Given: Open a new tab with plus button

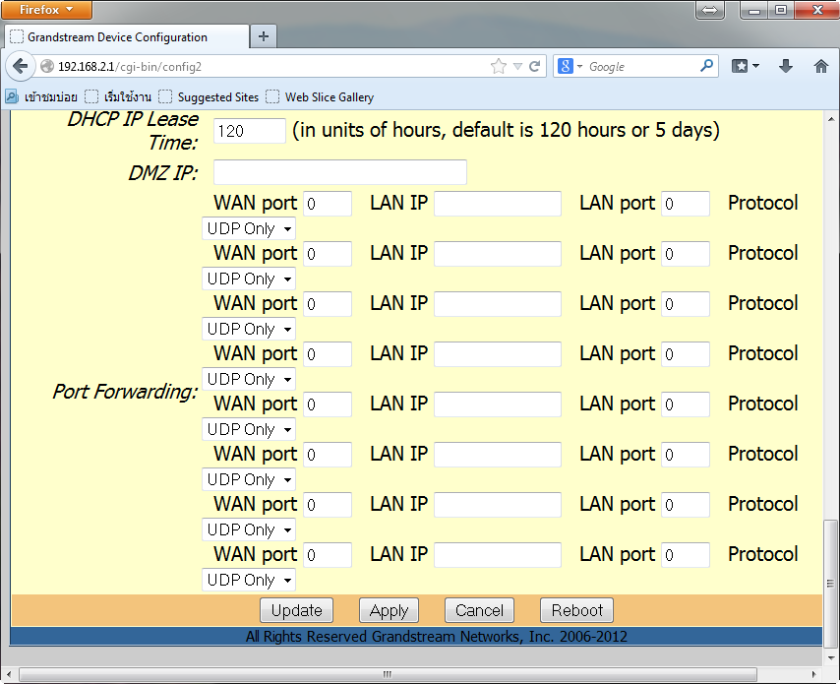Looking at the screenshot, I should [263, 36].
